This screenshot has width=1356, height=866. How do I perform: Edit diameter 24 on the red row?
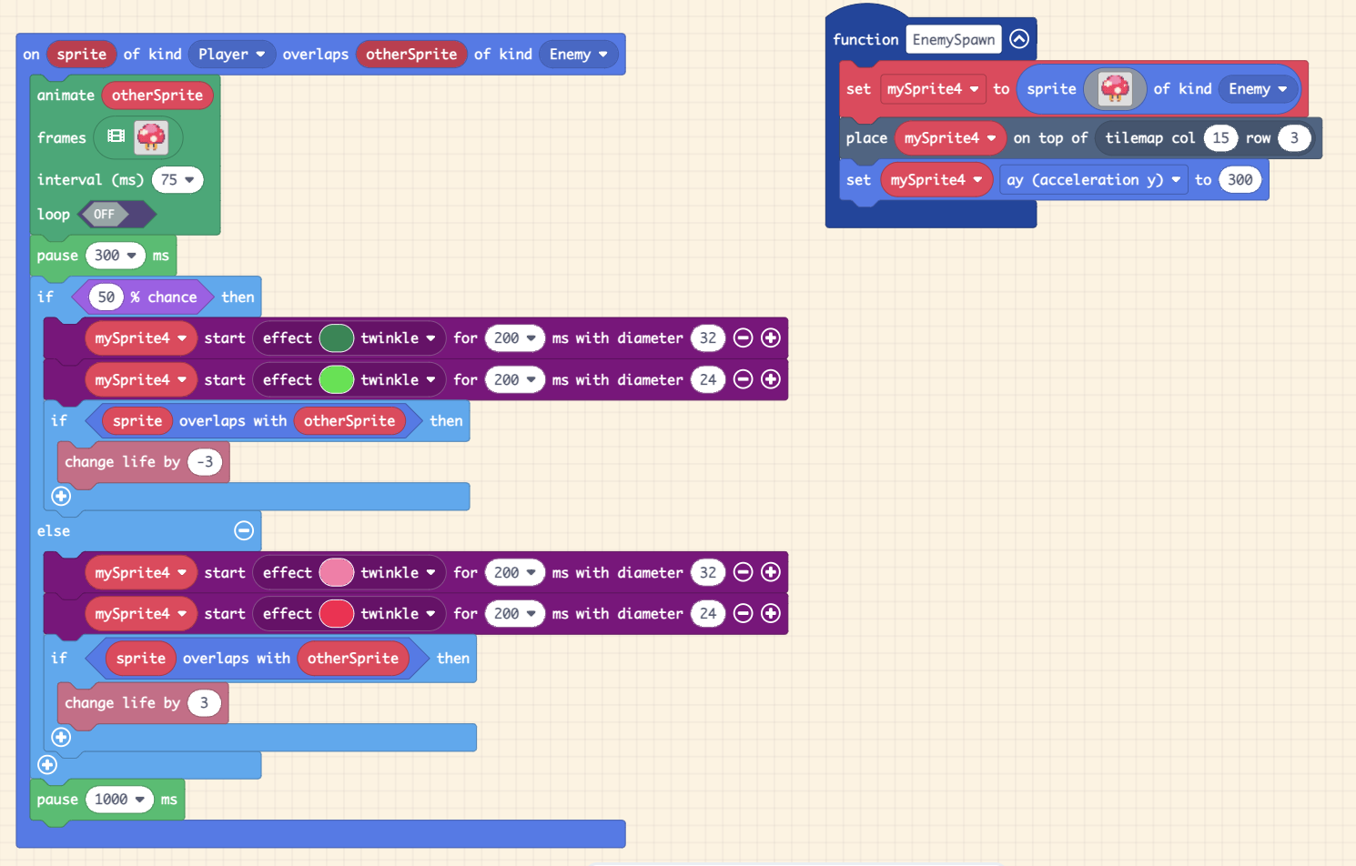(x=708, y=613)
